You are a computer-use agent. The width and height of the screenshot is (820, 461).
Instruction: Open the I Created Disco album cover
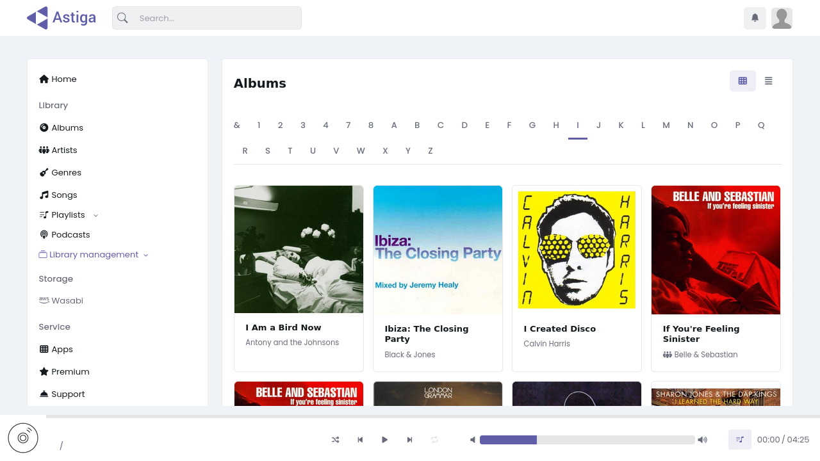(x=576, y=249)
